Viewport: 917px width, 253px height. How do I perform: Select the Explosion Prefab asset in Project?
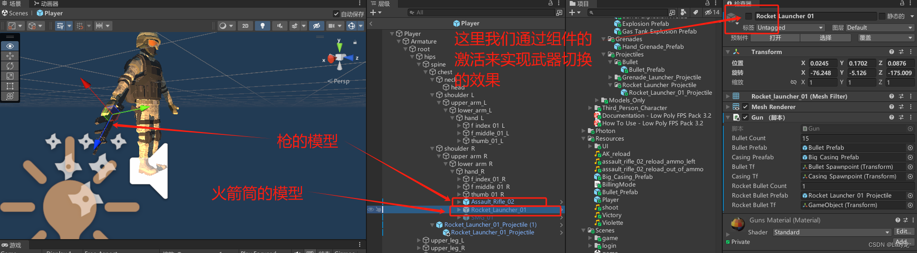[645, 23]
